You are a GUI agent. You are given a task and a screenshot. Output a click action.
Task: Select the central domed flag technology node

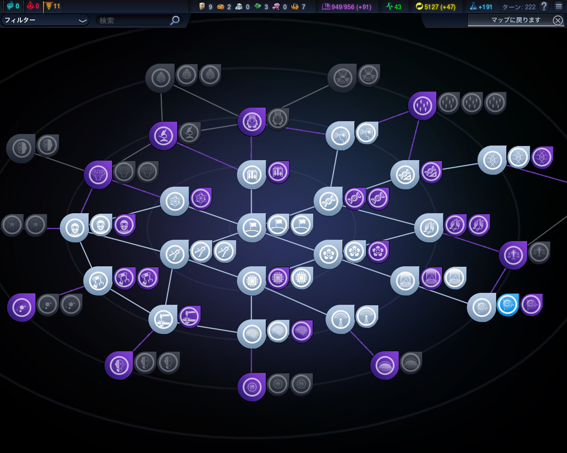pos(252,228)
